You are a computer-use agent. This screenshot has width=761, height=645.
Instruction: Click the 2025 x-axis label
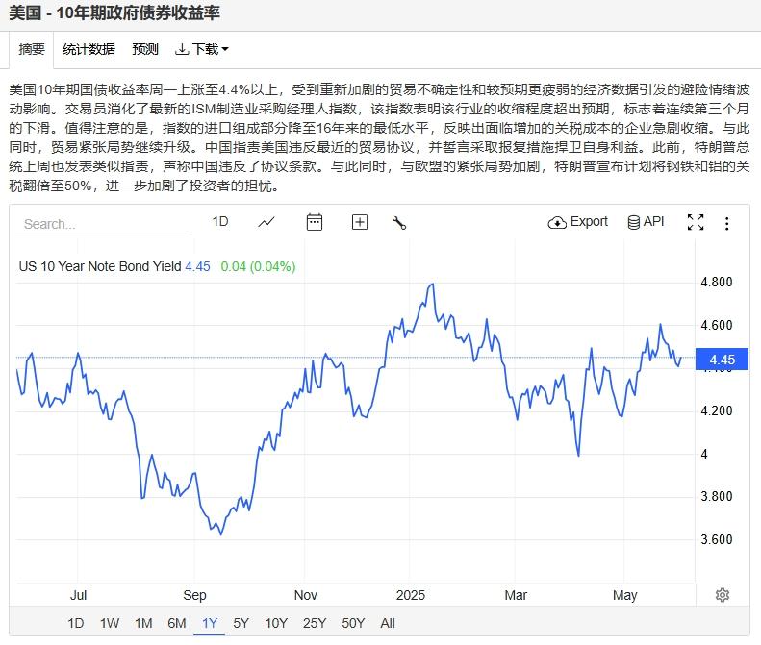coord(411,595)
